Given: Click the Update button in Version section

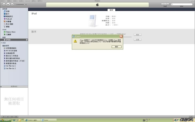Looking at the screenshot, I should [x=137, y=35].
